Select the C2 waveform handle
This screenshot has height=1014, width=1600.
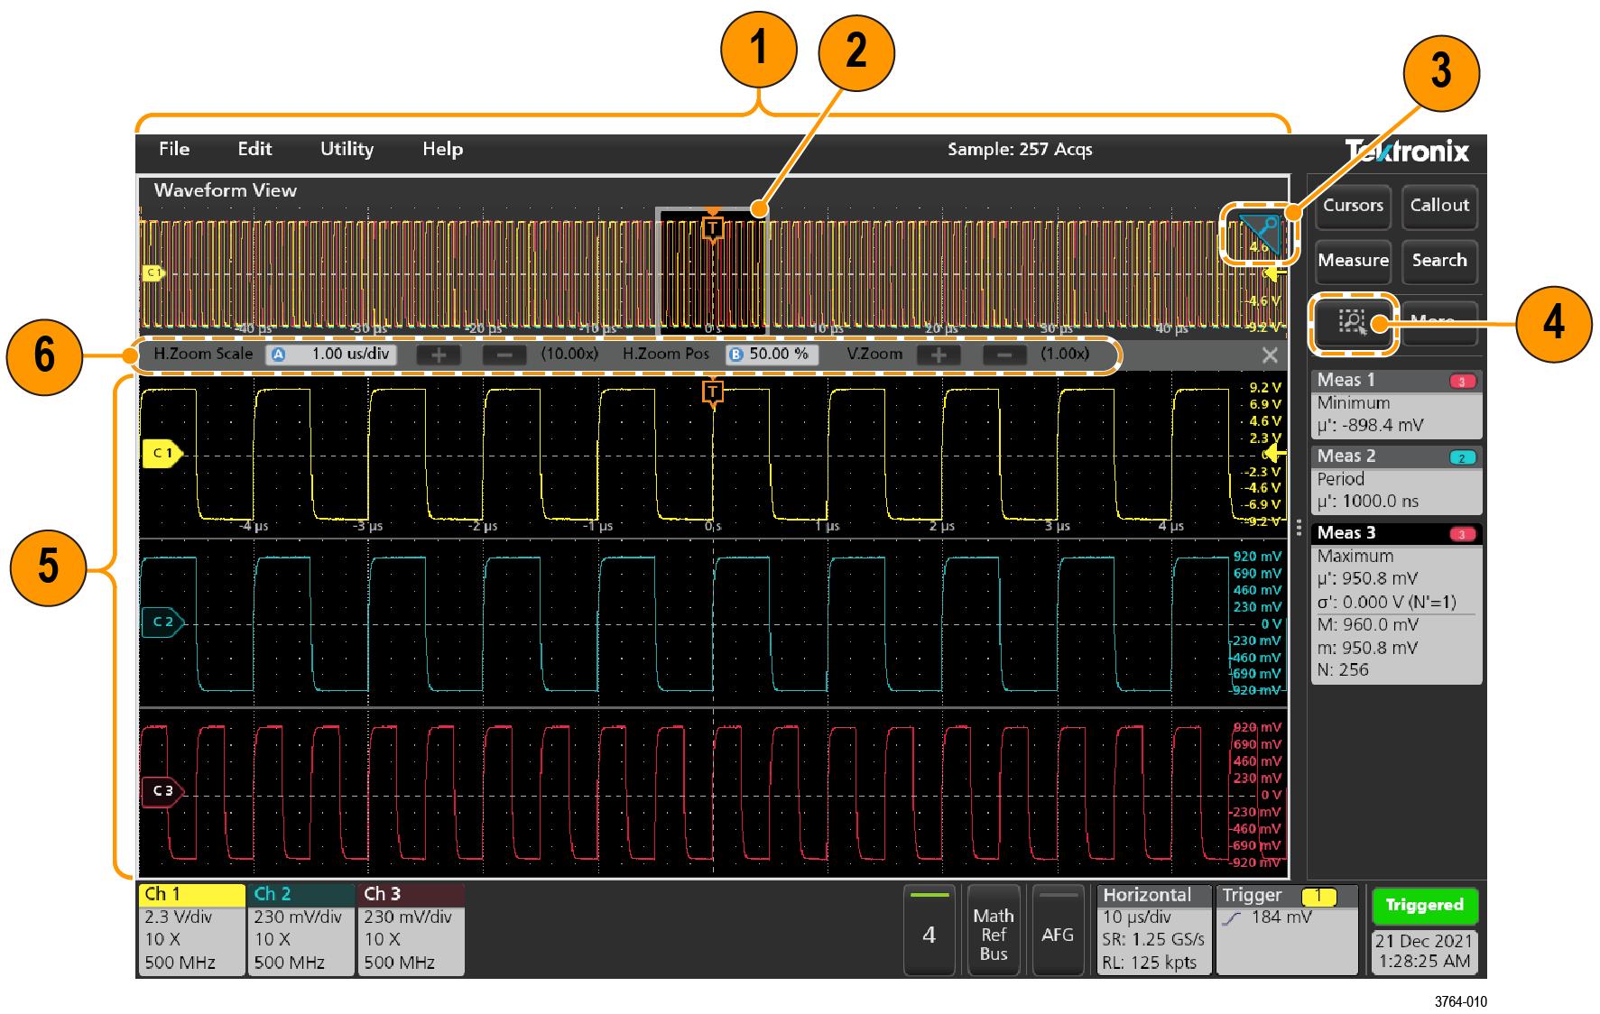click(x=162, y=622)
